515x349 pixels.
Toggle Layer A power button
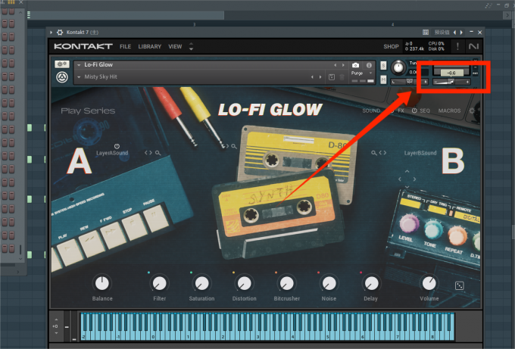117,146
